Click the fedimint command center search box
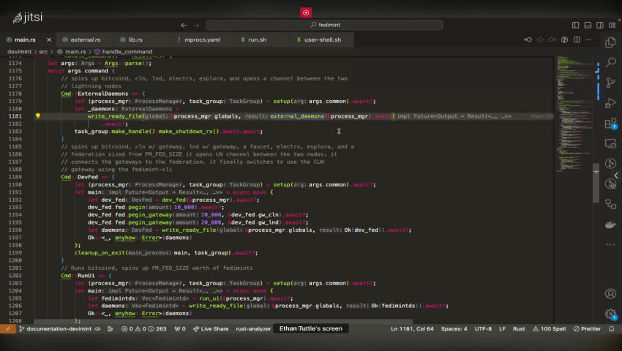 click(322, 25)
